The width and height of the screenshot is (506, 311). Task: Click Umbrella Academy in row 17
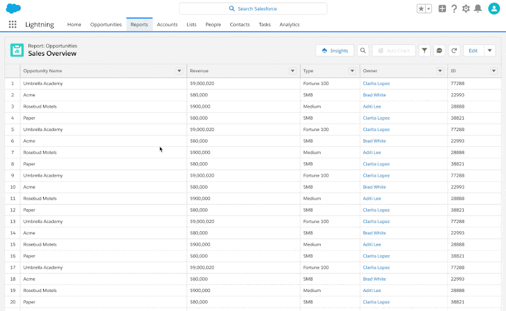[43, 267]
